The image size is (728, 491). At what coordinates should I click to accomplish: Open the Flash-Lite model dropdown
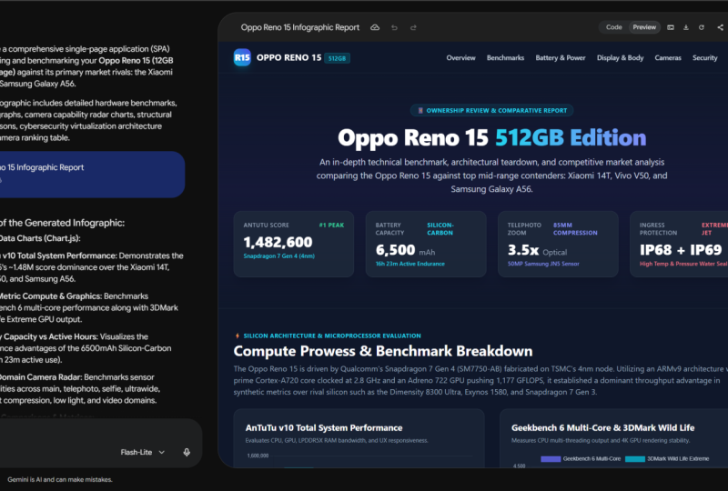(142, 452)
